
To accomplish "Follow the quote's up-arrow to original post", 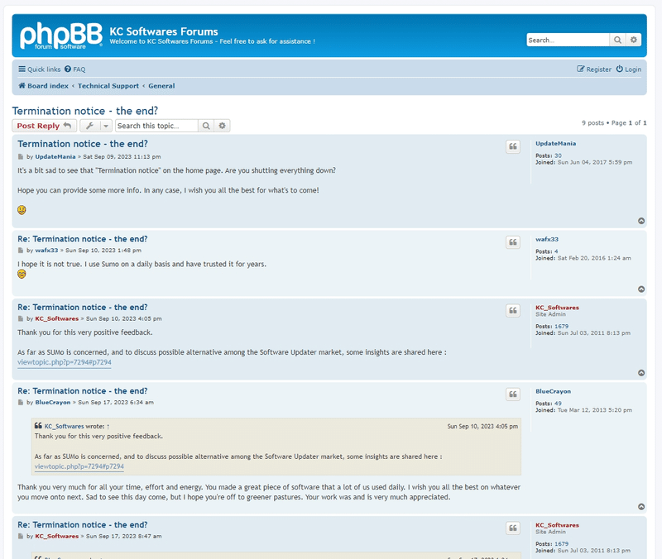I will click(x=108, y=427).
